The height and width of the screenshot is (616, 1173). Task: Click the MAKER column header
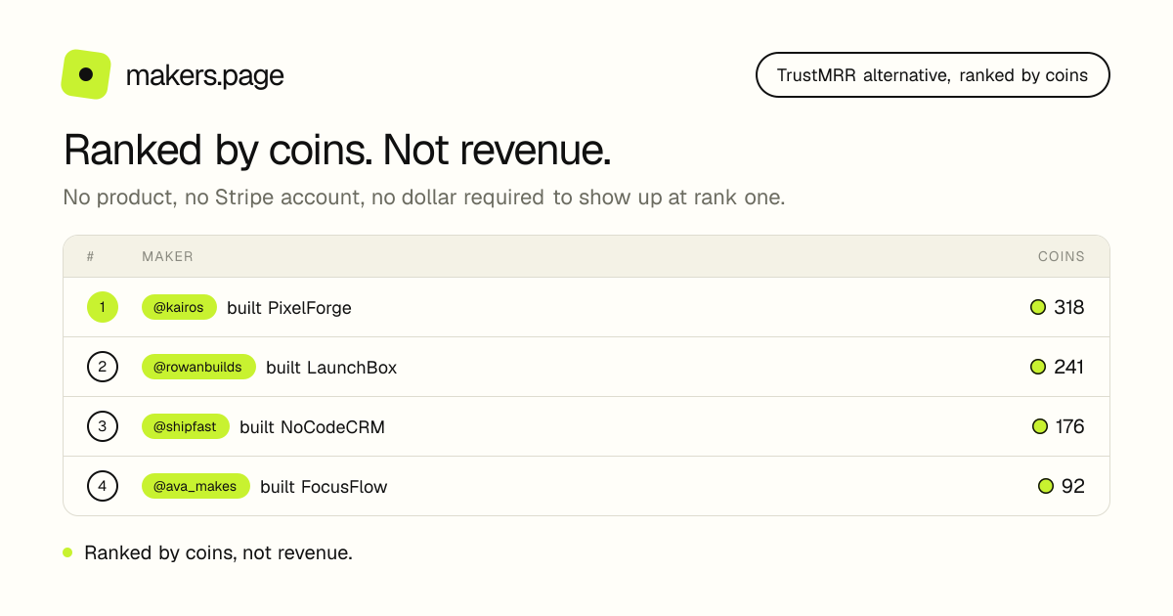[x=168, y=257]
